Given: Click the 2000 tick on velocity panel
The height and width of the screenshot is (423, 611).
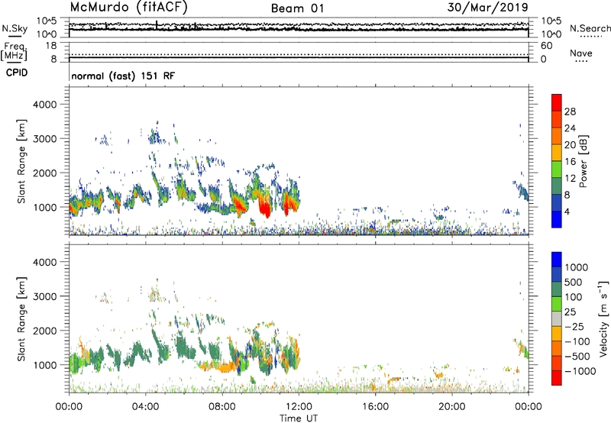Looking at the screenshot, I should 44,331.
